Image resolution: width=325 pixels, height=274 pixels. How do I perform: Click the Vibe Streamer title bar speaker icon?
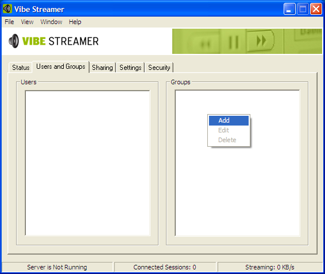(x=7, y=9)
